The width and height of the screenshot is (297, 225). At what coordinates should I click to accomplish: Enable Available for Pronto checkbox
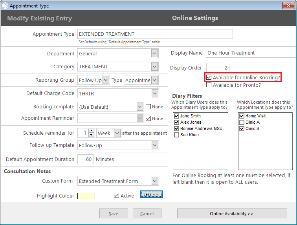[x=209, y=85]
